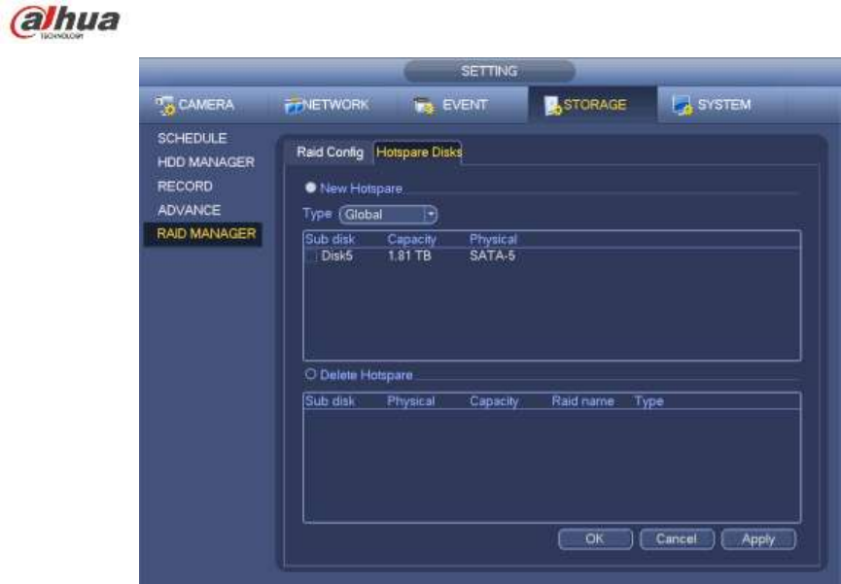Viewport: 841px width, 584px height.
Task: Open the Type dropdown showing Global
Action: [388, 215]
